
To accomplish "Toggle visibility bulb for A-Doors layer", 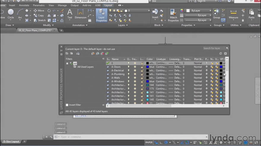I will point(129,67).
